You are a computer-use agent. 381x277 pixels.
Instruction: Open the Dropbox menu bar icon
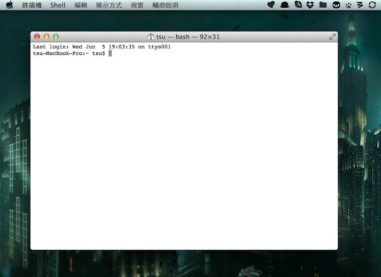click(311, 5)
